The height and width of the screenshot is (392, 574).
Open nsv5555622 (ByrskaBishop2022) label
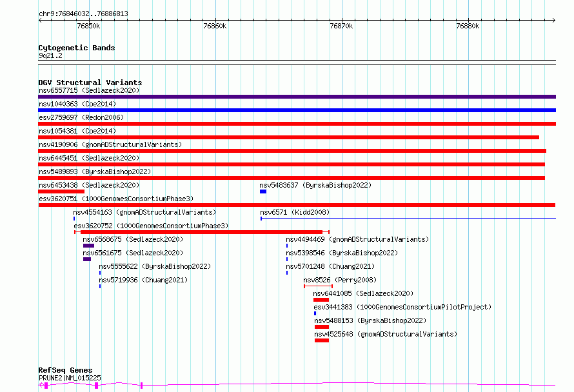coord(155,266)
